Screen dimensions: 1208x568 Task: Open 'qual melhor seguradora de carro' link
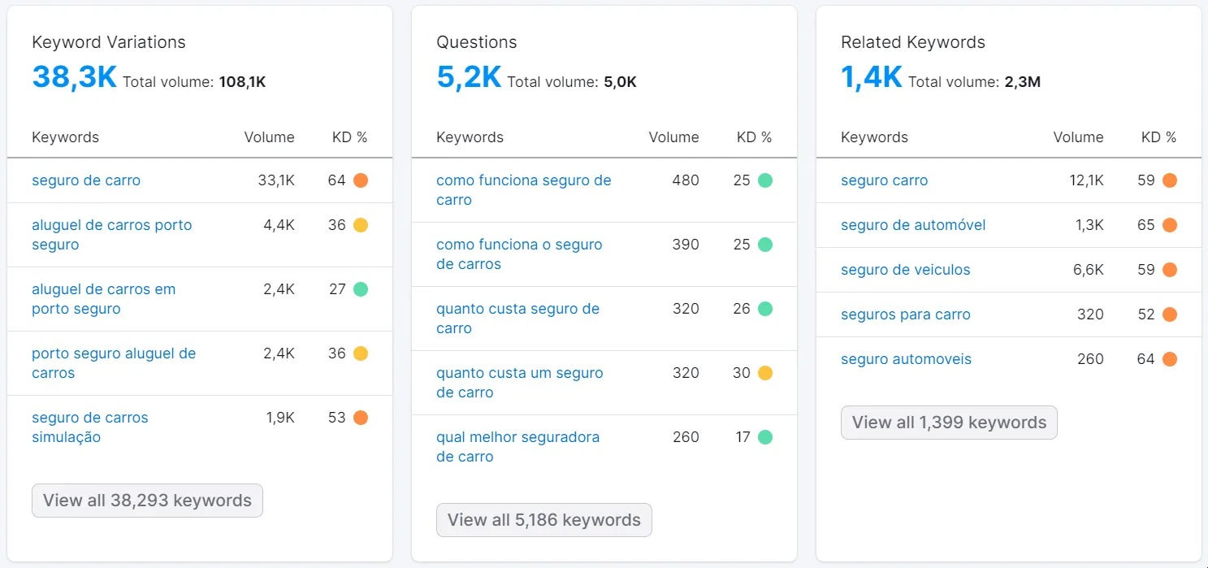pyautogui.click(x=518, y=447)
